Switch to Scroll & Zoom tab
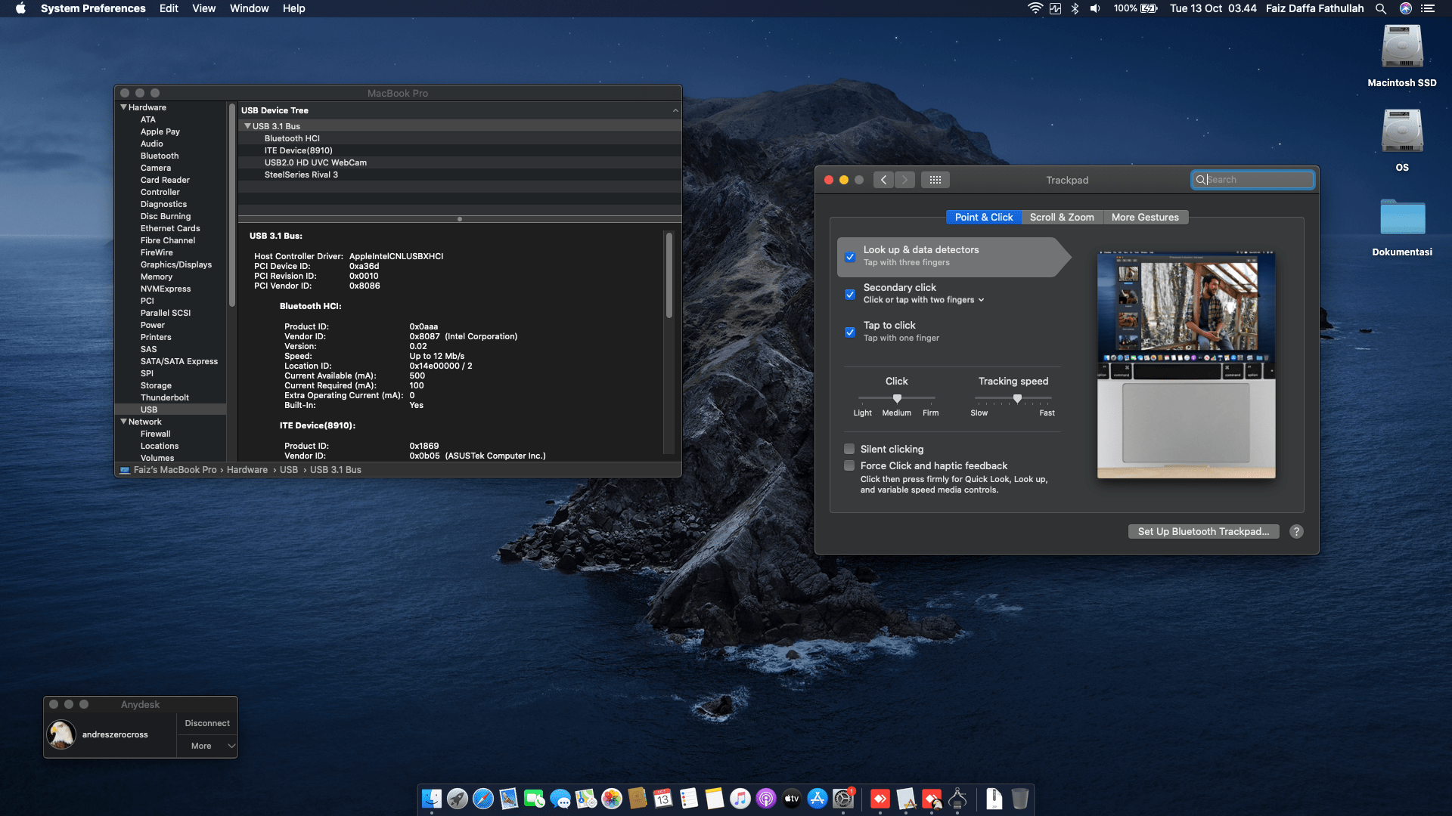 (1062, 217)
